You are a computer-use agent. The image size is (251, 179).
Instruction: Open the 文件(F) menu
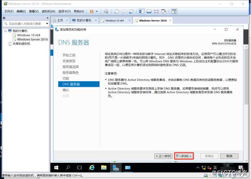click(9, 11)
